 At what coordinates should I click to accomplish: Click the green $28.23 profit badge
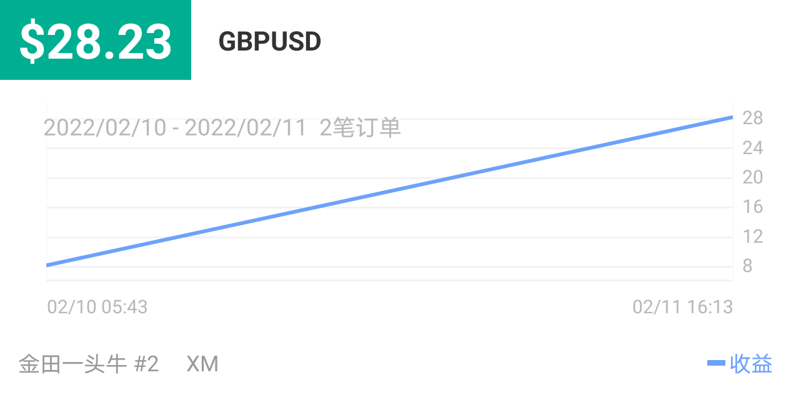pyautogui.click(x=96, y=40)
